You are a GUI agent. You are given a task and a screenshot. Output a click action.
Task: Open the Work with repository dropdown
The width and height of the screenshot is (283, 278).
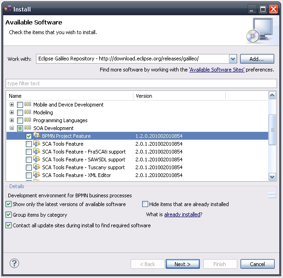233,59
